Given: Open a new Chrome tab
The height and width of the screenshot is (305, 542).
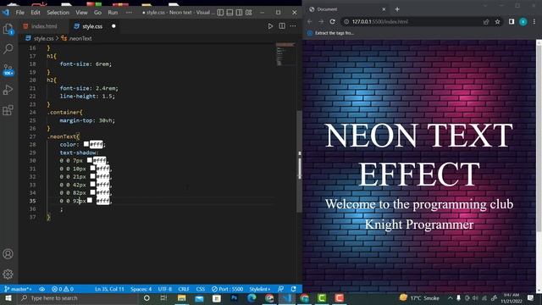Looking at the screenshot, I should (397, 9).
